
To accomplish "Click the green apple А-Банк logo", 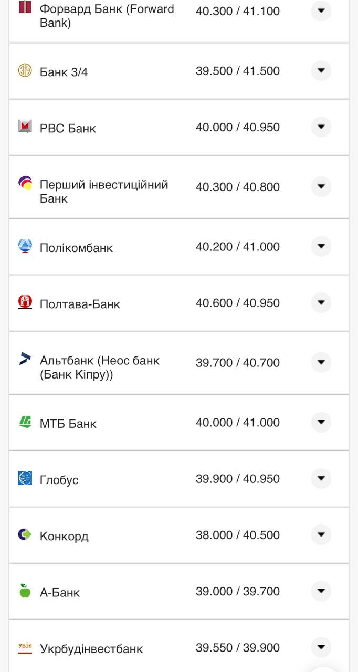I will click(25, 591).
